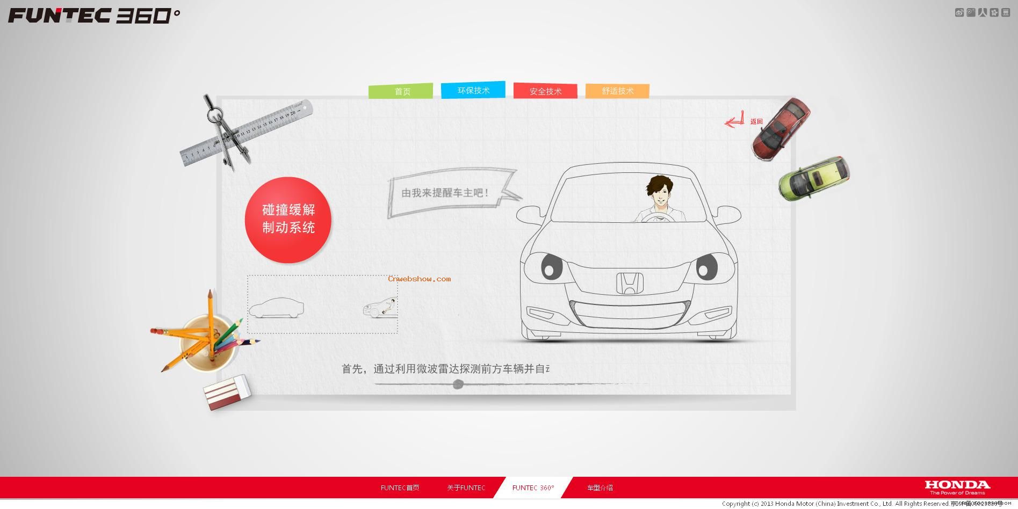Open the 安全技术 tab

point(545,91)
